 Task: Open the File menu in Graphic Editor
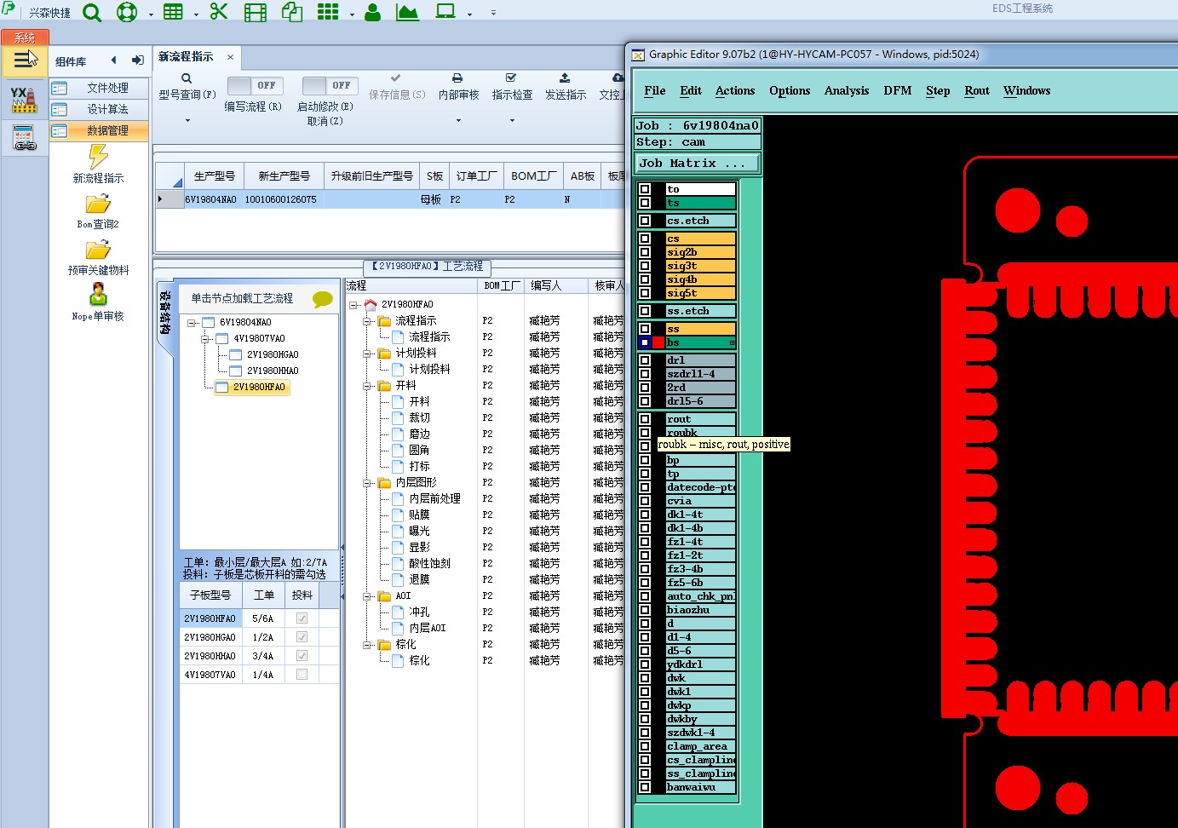pyautogui.click(x=655, y=91)
